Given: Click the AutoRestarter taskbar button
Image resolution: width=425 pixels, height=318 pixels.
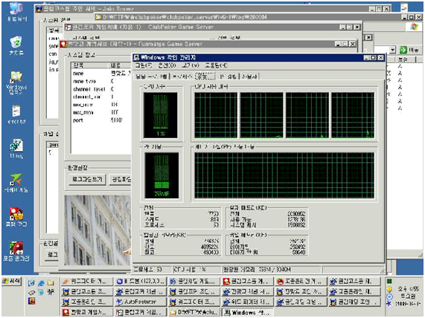Looking at the screenshot, I should click(140, 302).
